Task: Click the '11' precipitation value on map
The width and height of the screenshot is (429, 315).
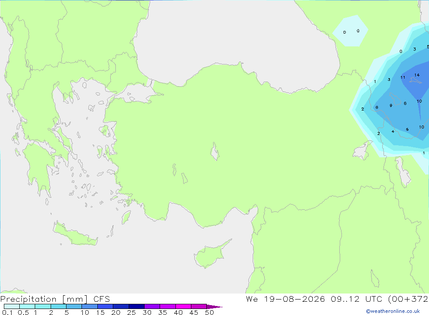Action: point(403,77)
